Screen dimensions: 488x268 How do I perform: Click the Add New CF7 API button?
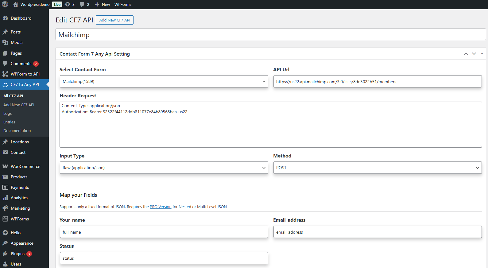pos(114,20)
